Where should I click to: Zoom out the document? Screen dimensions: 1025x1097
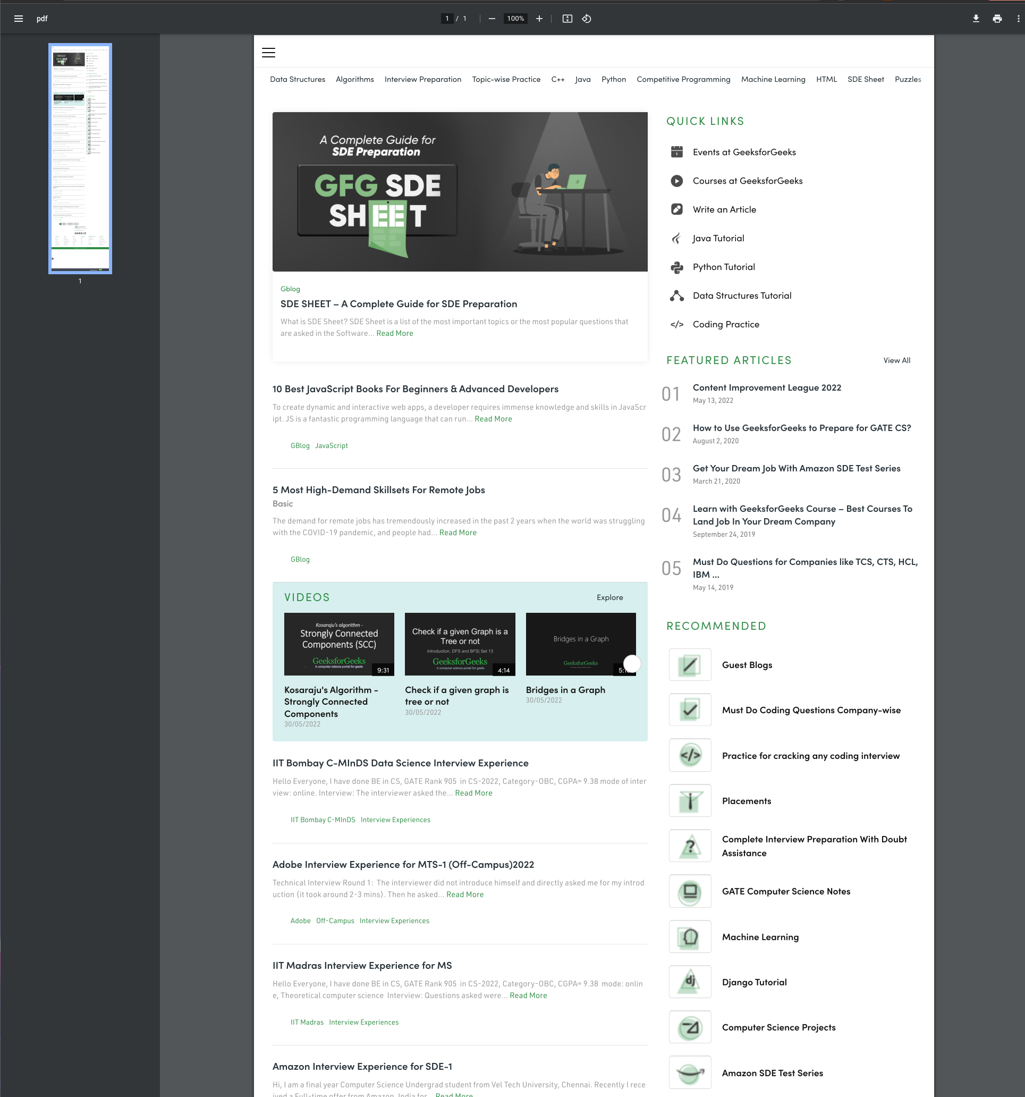tap(492, 18)
